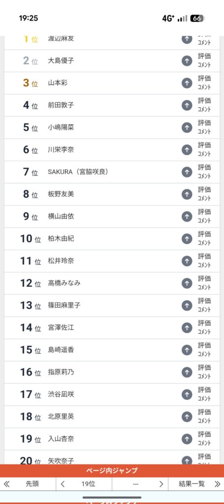This screenshot has height=504, width=224.
Task: Select the 先頭 navigation item
Action: pyautogui.click(x=32, y=484)
